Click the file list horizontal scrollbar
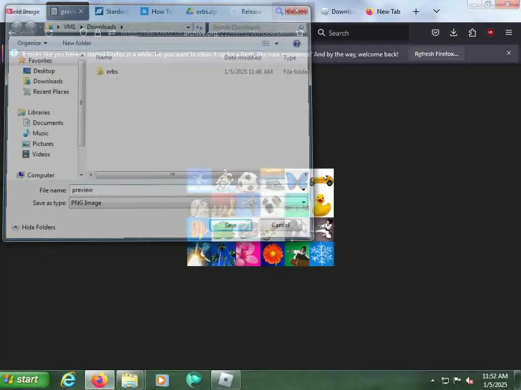 pyautogui.click(x=173, y=175)
